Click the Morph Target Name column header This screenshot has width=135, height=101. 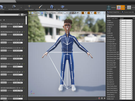point(112,18)
